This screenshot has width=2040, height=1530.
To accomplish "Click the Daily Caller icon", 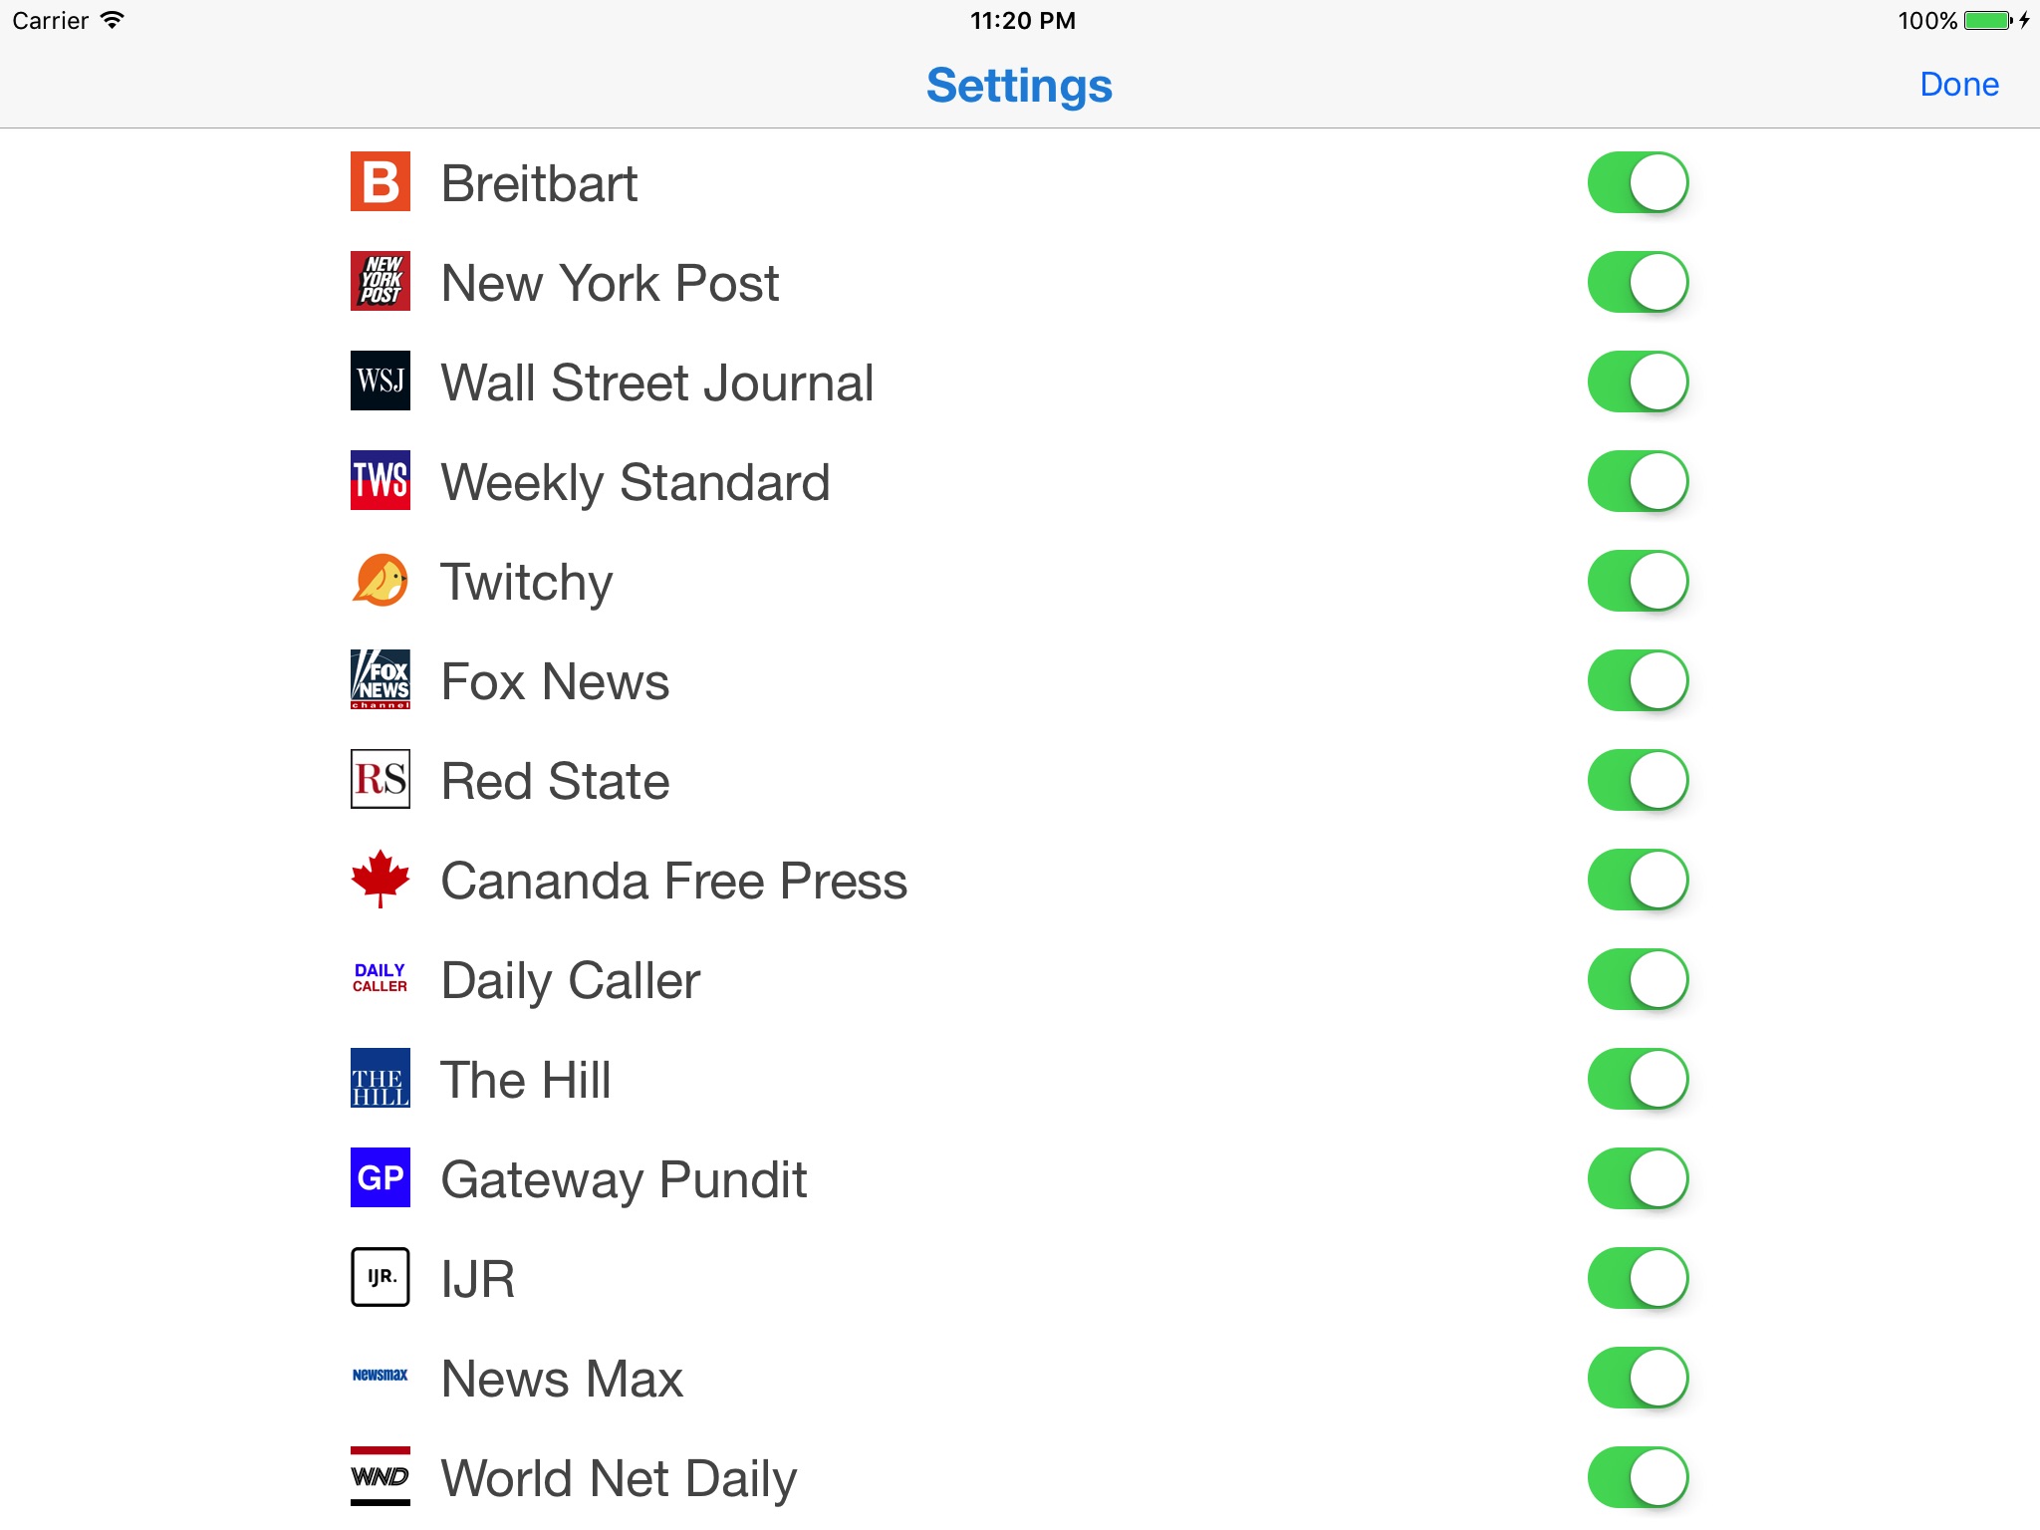I will pyautogui.click(x=381, y=977).
